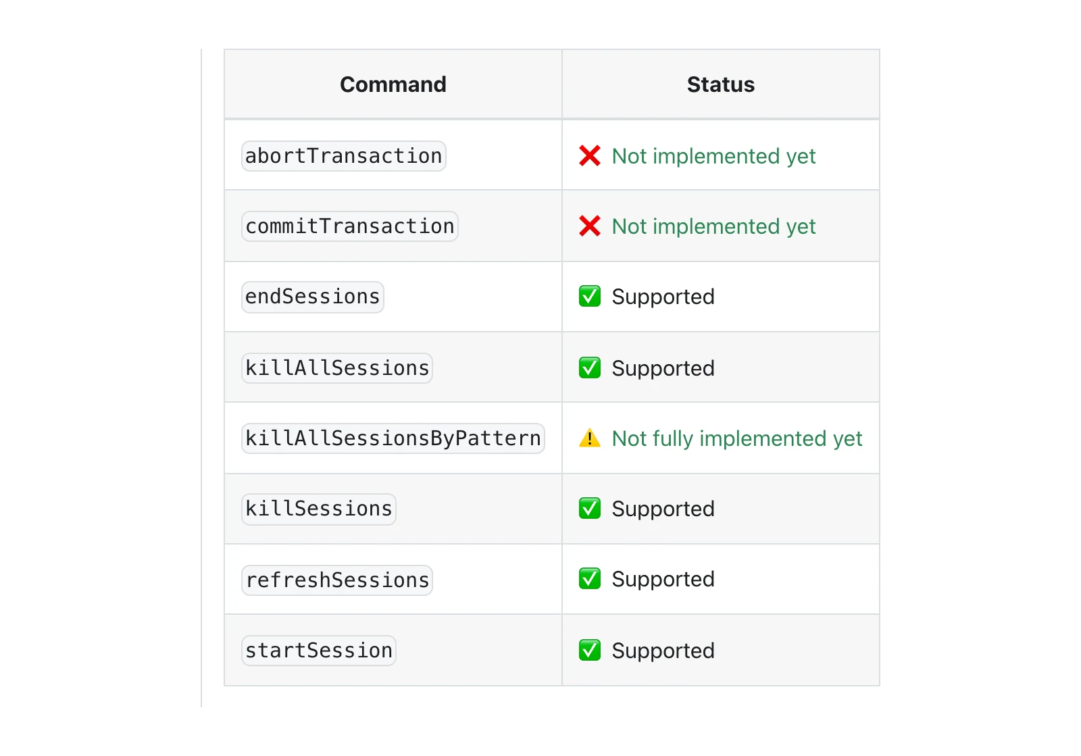This screenshot has height=756, width=1081.
Task: Click 'Supported' text in killSessions row
Action: [663, 509]
